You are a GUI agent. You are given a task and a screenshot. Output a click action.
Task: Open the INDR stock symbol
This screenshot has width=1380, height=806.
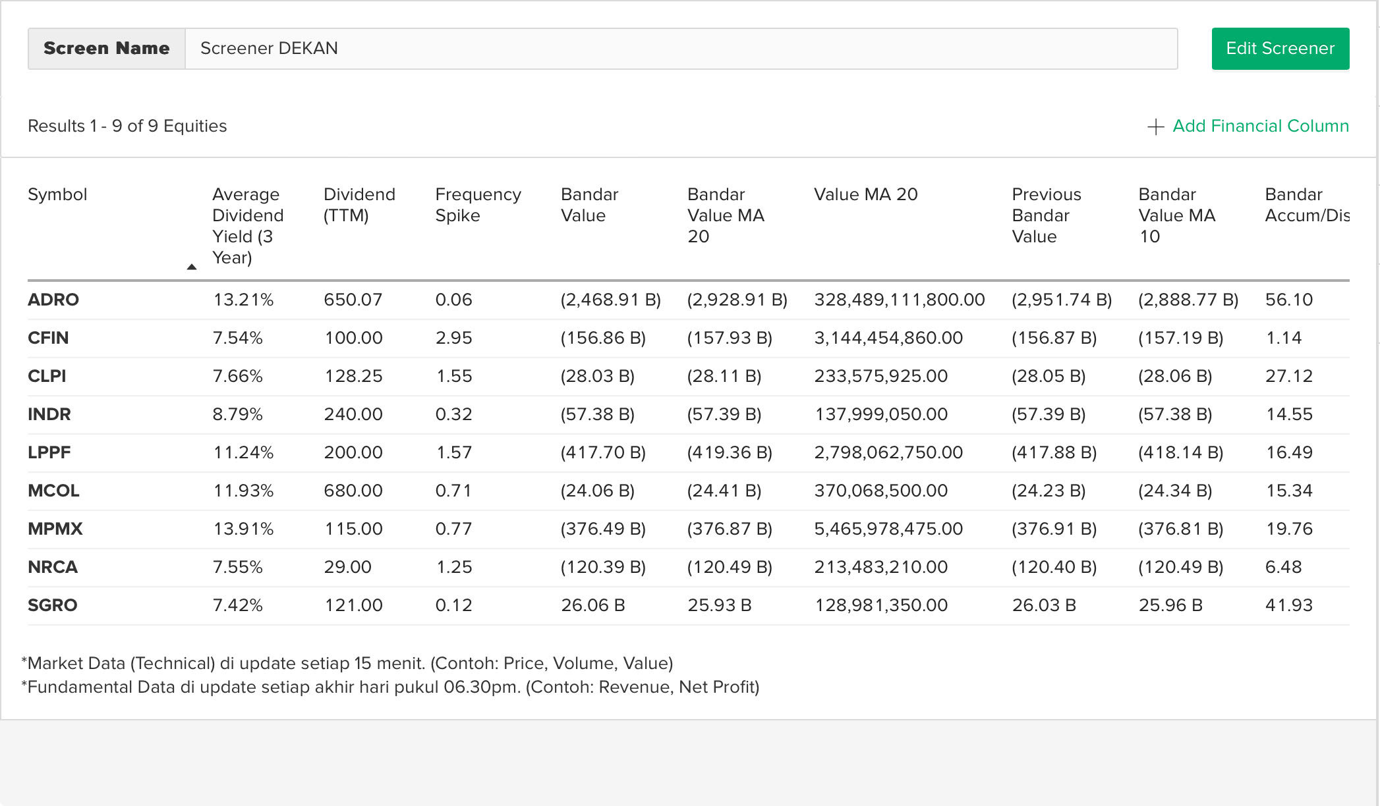point(49,414)
